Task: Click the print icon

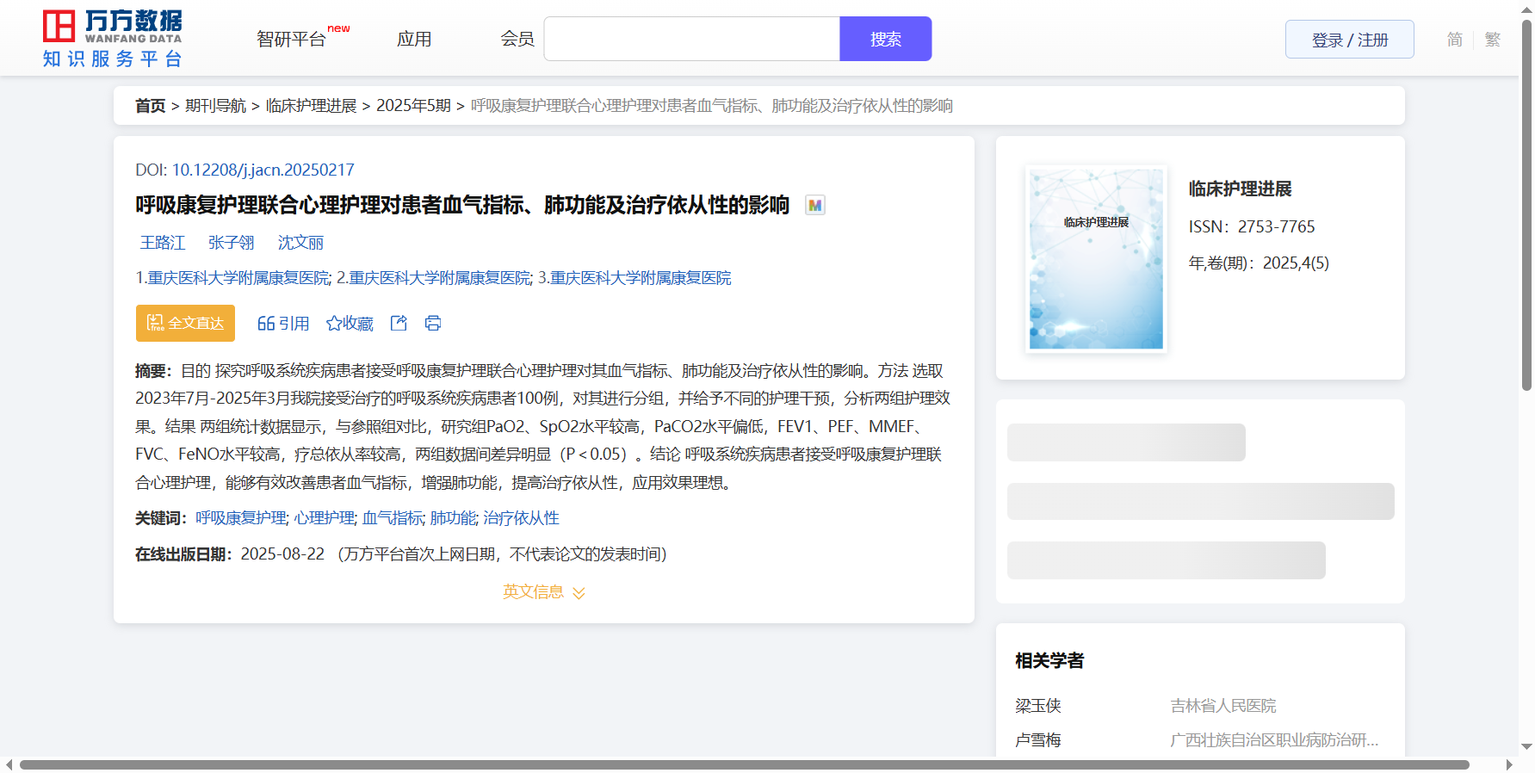Action: [433, 323]
